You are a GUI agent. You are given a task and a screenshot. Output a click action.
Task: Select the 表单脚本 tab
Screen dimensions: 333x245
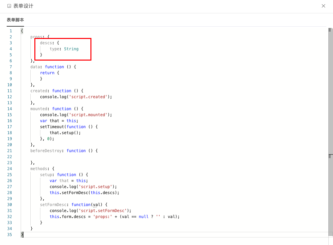[x=15, y=20]
